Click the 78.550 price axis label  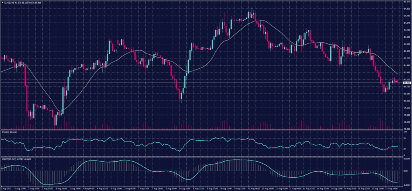point(406,129)
